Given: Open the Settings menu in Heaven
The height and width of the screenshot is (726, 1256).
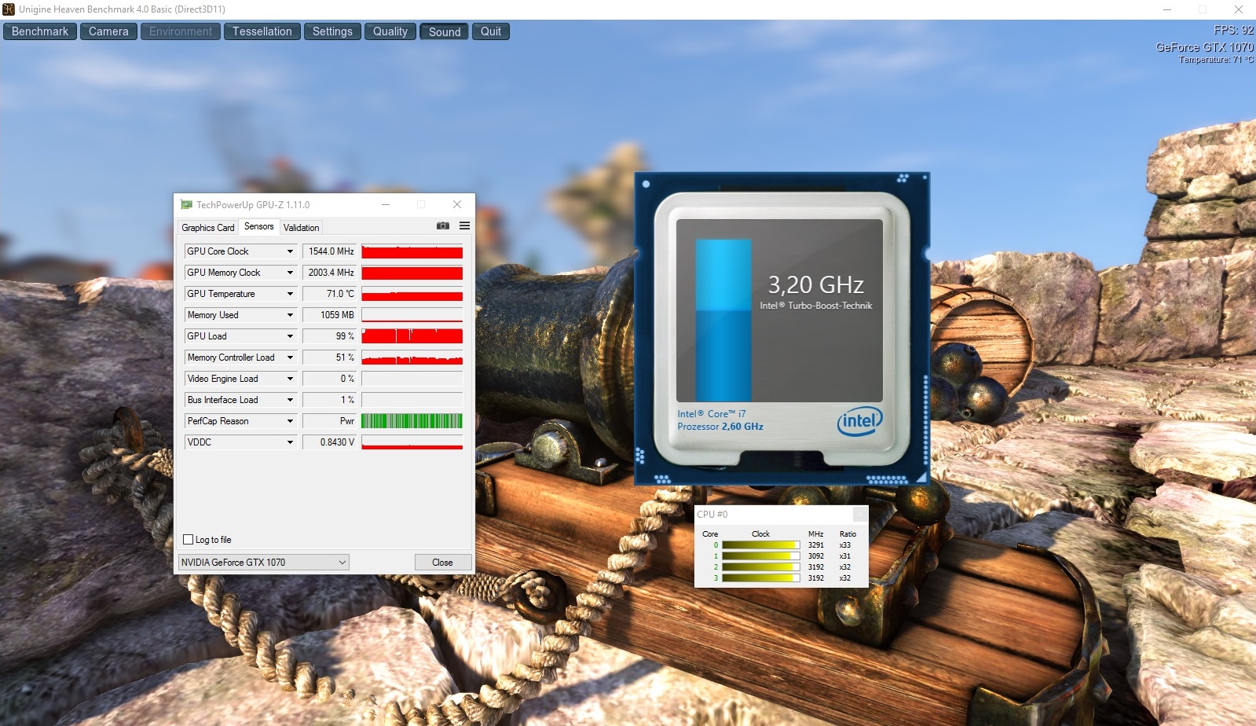Looking at the screenshot, I should [332, 31].
